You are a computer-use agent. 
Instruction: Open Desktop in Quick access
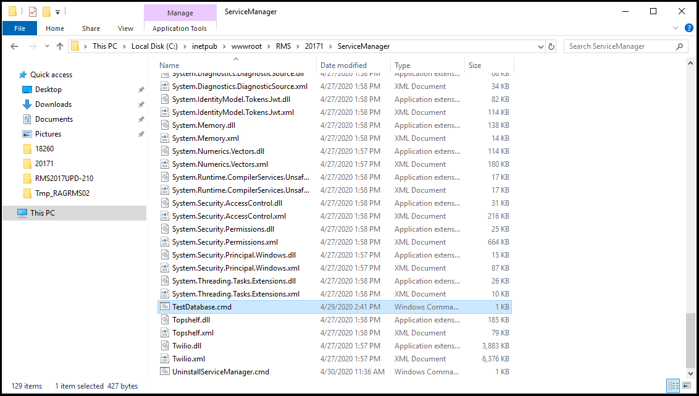click(x=48, y=89)
